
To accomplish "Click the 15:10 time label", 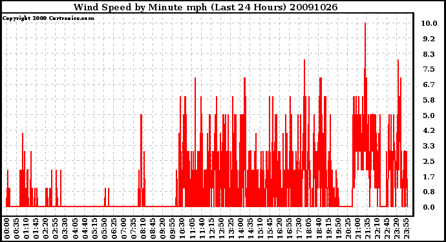I will click(x=260, y=228).
